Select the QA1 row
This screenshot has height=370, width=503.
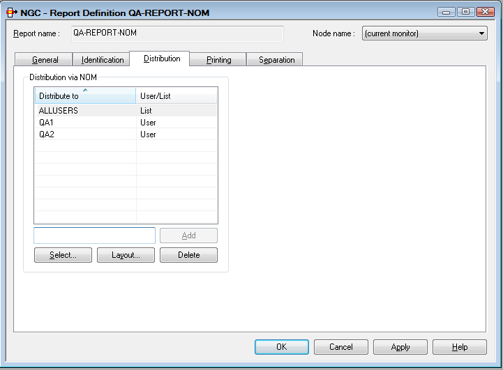pos(126,123)
